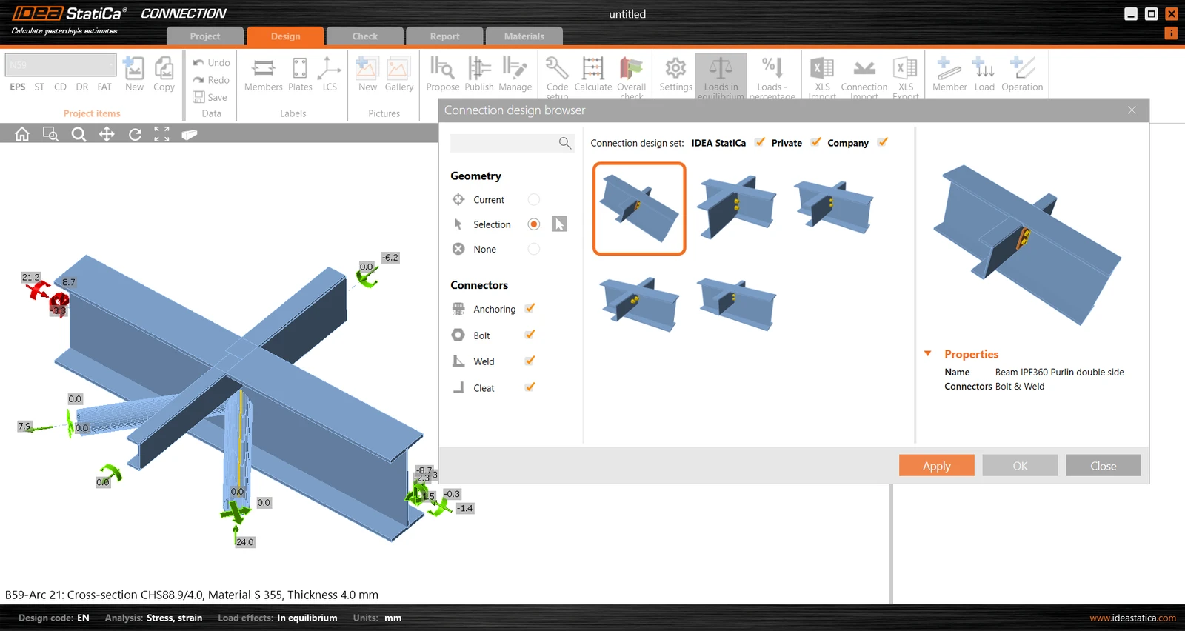
Task: Uncheck the Anchoring connector checkbox
Action: point(530,309)
